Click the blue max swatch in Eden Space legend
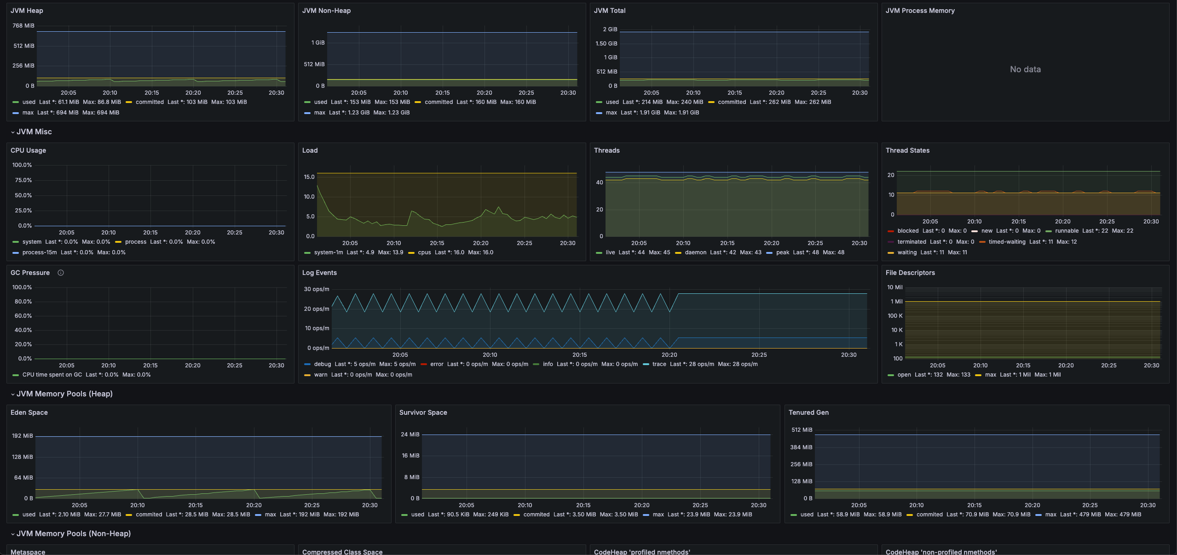This screenshot has height=555, width=1177. [x=258, y=515]
